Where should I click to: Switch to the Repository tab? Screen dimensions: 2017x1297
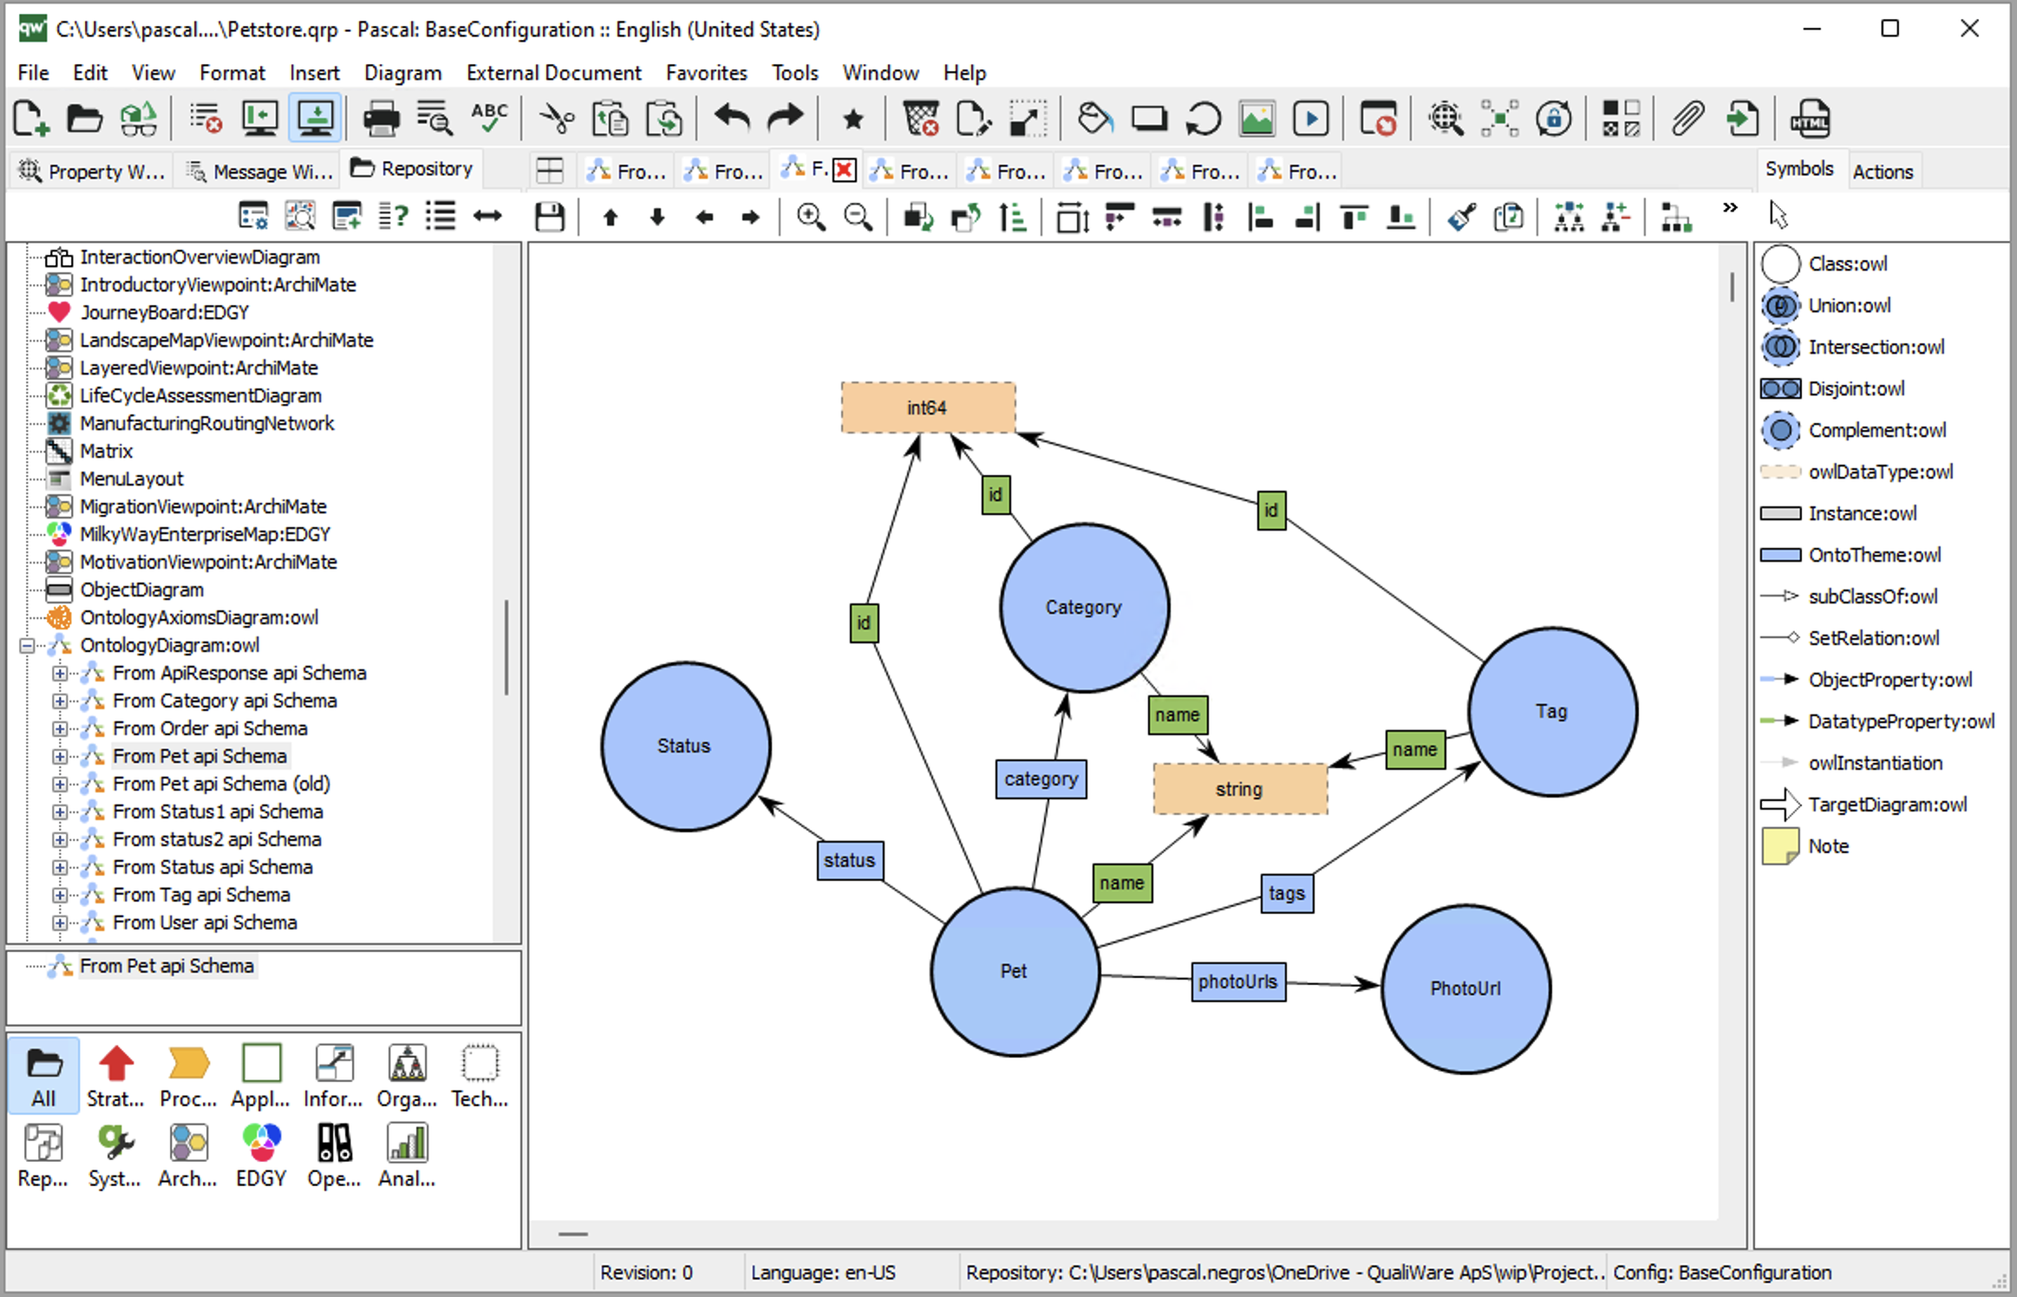point(413,169)
